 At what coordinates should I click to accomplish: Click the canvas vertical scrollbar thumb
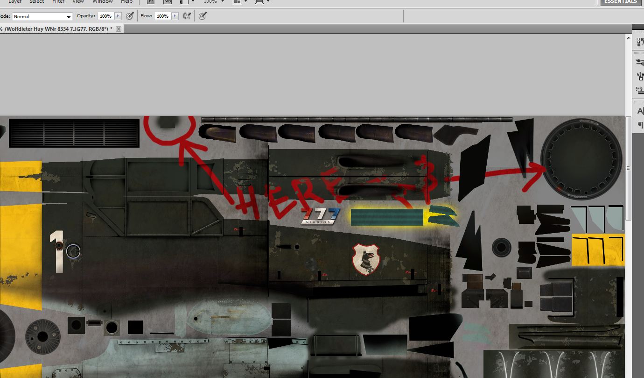pos(628,168)
